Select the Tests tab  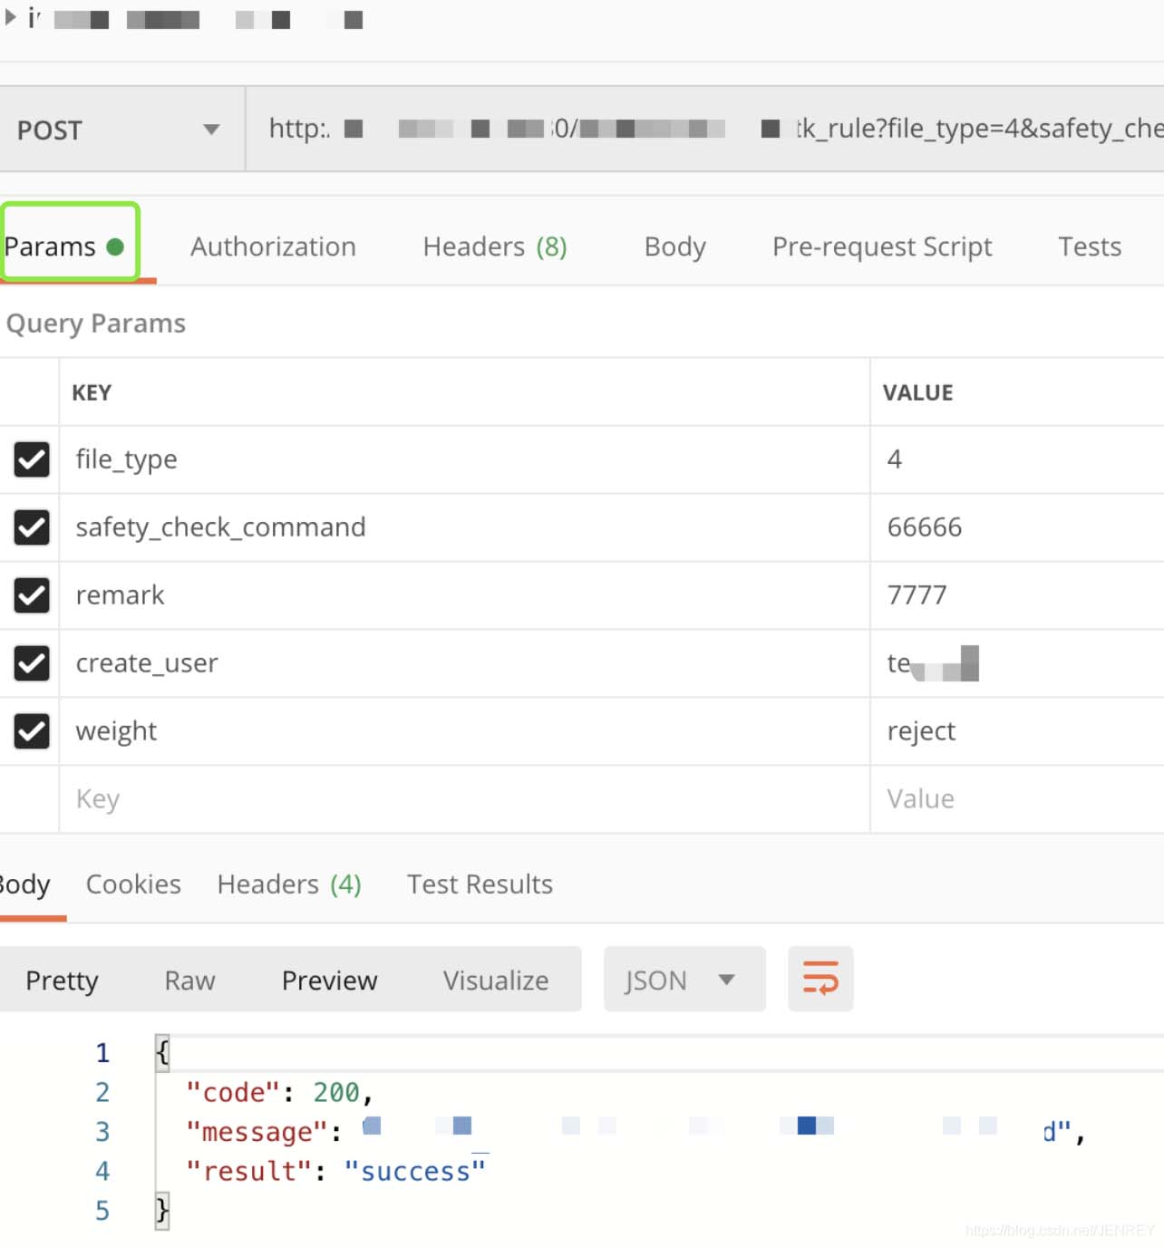1089,246
